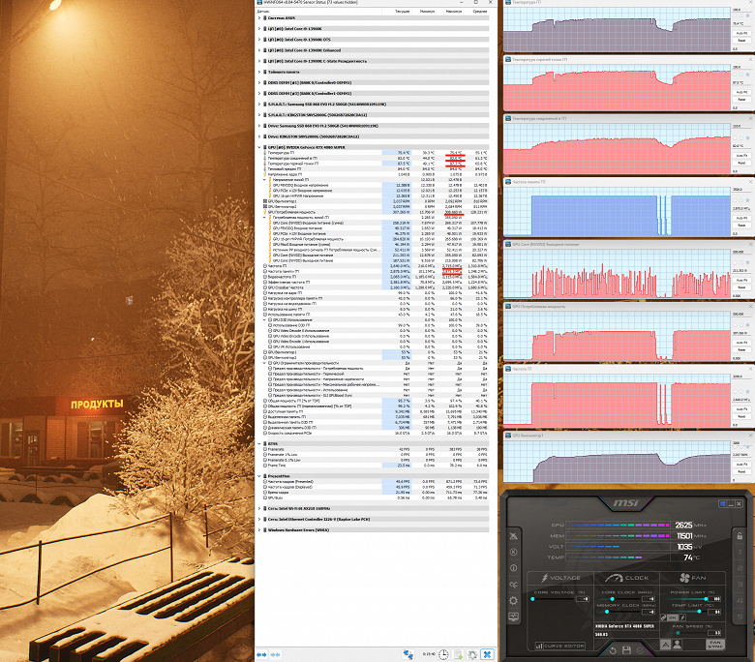Click the Core Voltage slider handle

coord(532,599)
